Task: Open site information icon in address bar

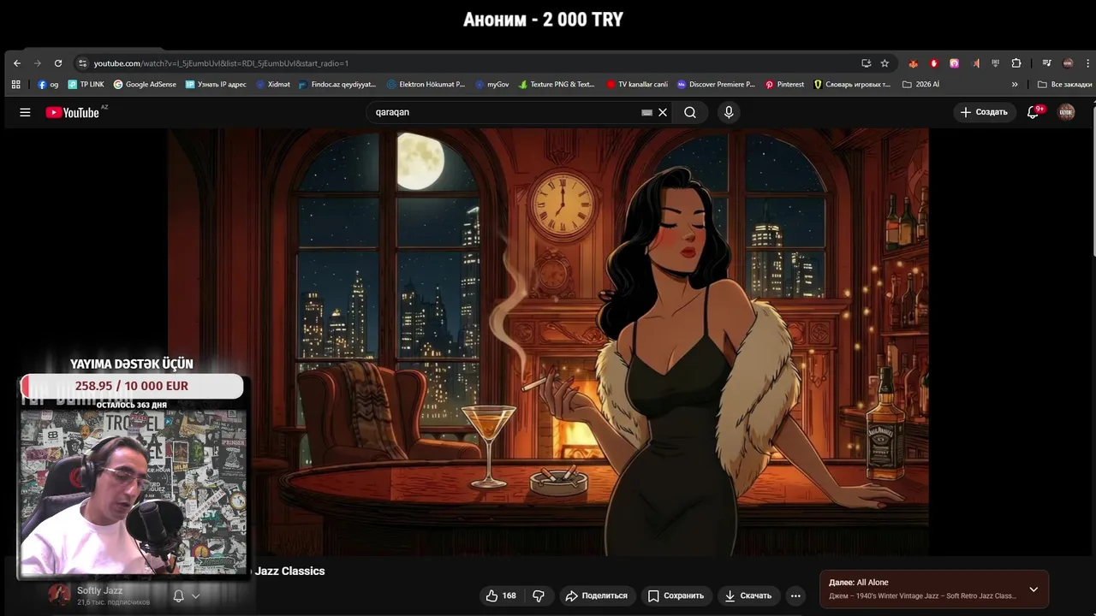Action: pyautogui.click(x=82, y=63)
